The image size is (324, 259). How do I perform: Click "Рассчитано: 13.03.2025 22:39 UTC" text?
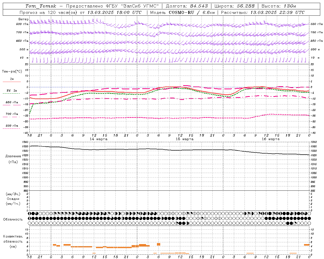click(263, 12)
